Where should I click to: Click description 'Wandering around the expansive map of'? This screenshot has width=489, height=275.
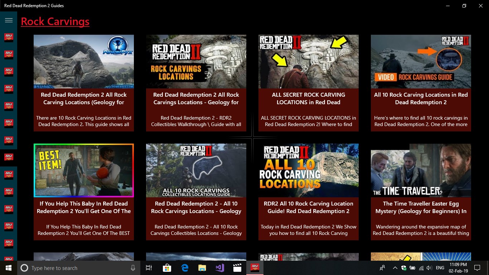[421, 227]
